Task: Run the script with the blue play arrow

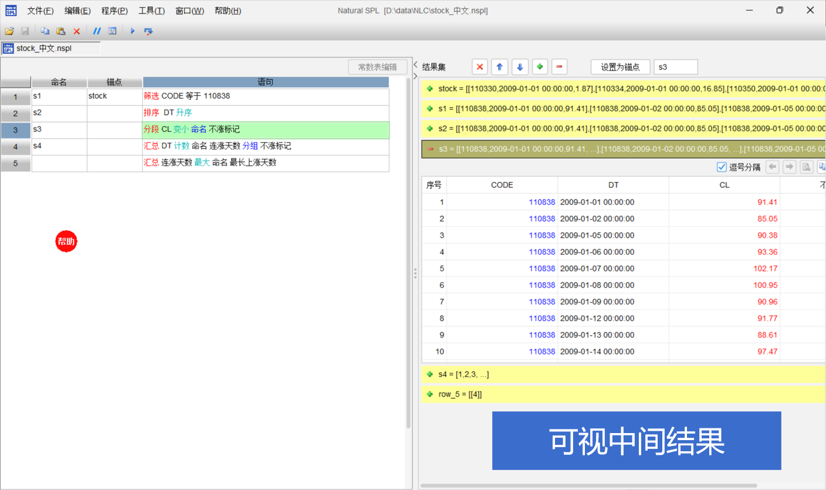Action: (133, 31)
